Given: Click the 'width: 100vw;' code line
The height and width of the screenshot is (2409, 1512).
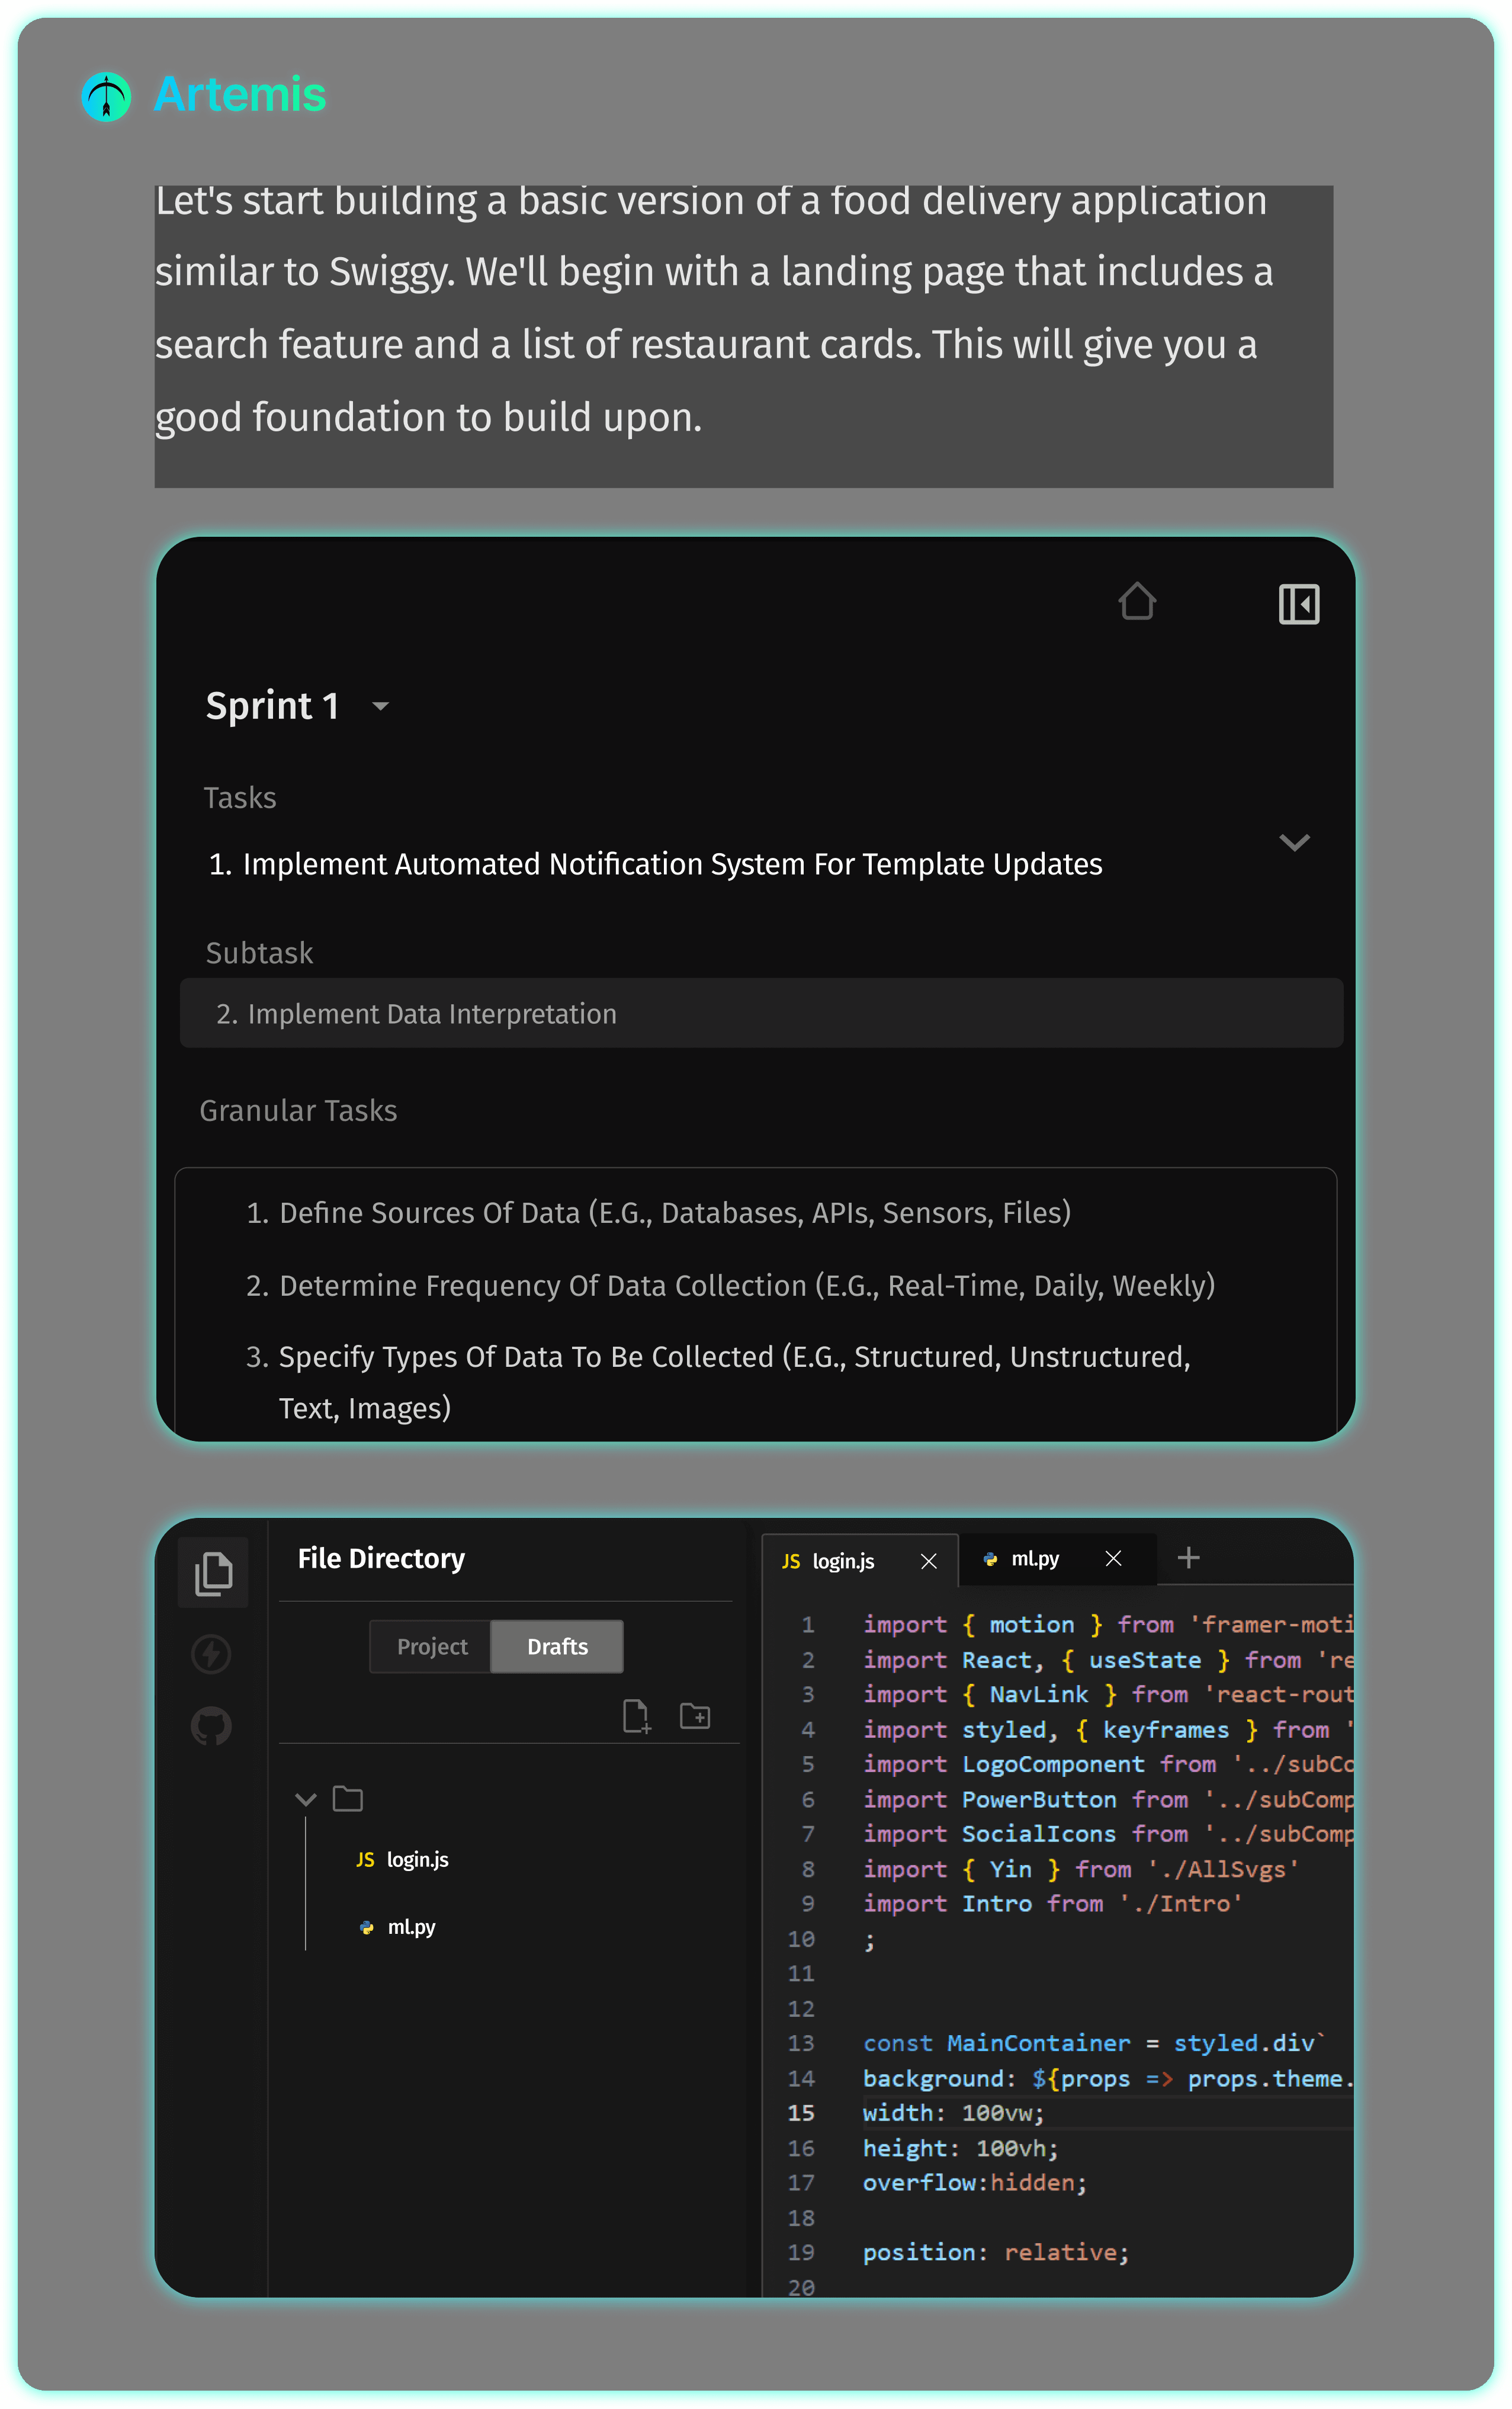Looking at the screenshot, I should (953, 2113).
